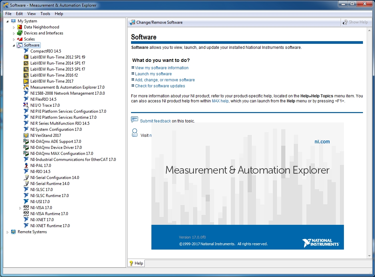The width and height of the screenshot is (375, 277).
Task: Select LabVIEW Run-Time 2016 f2
Action: tap(54, 75)
